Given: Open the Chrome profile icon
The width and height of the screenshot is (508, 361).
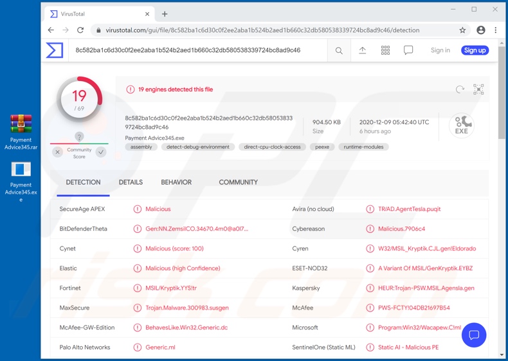Looking at the screenshot, I should (481, 30).
